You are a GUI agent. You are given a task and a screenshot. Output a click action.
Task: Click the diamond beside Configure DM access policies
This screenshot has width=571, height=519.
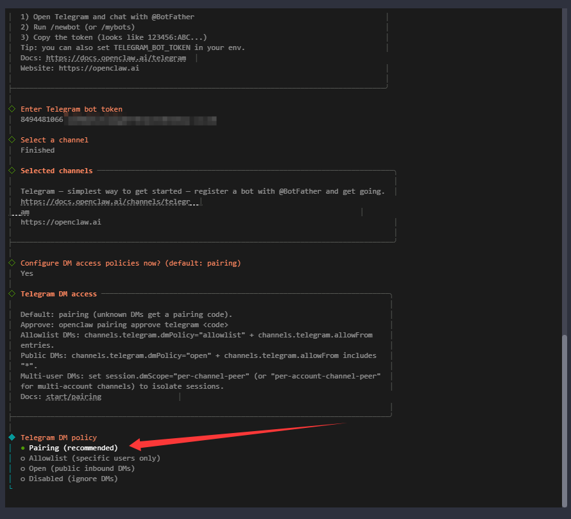[x=12, y=263]
